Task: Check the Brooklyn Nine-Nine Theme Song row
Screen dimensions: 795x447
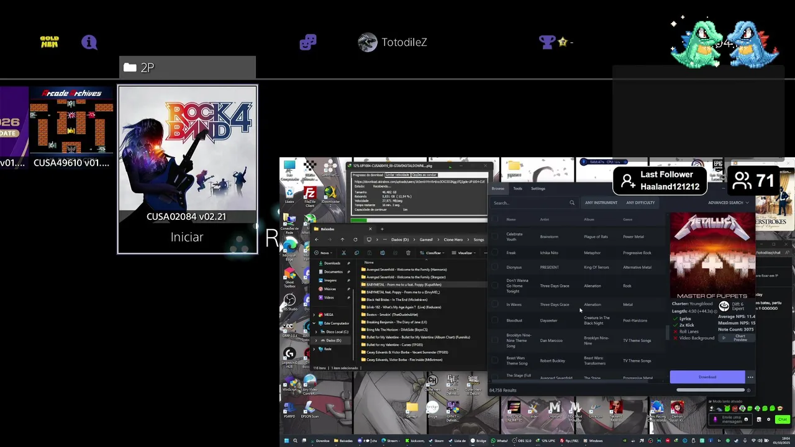Action: click(x=495, y=340)
